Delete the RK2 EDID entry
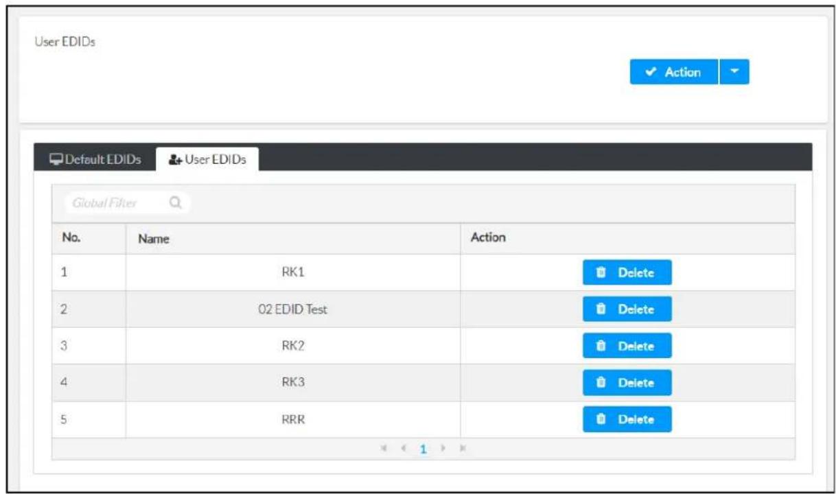836x494 pixels. coord(627,346)
